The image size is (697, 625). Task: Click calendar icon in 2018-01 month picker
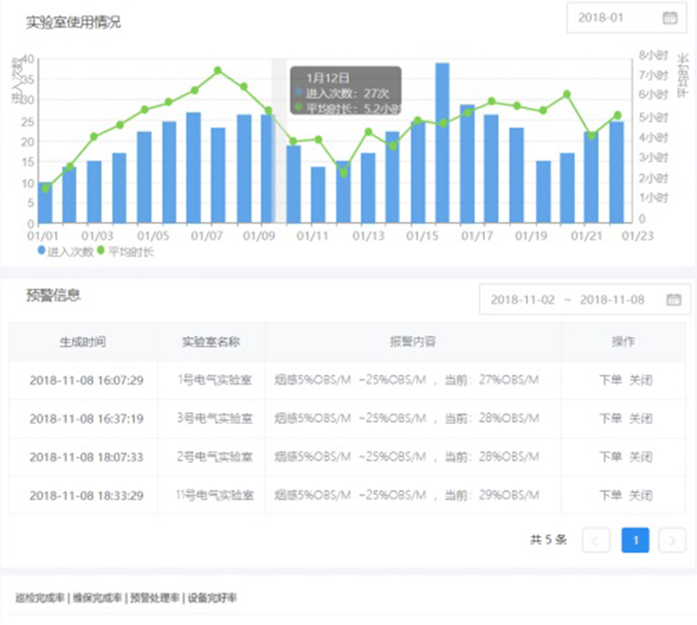click(x=669, y=18)
